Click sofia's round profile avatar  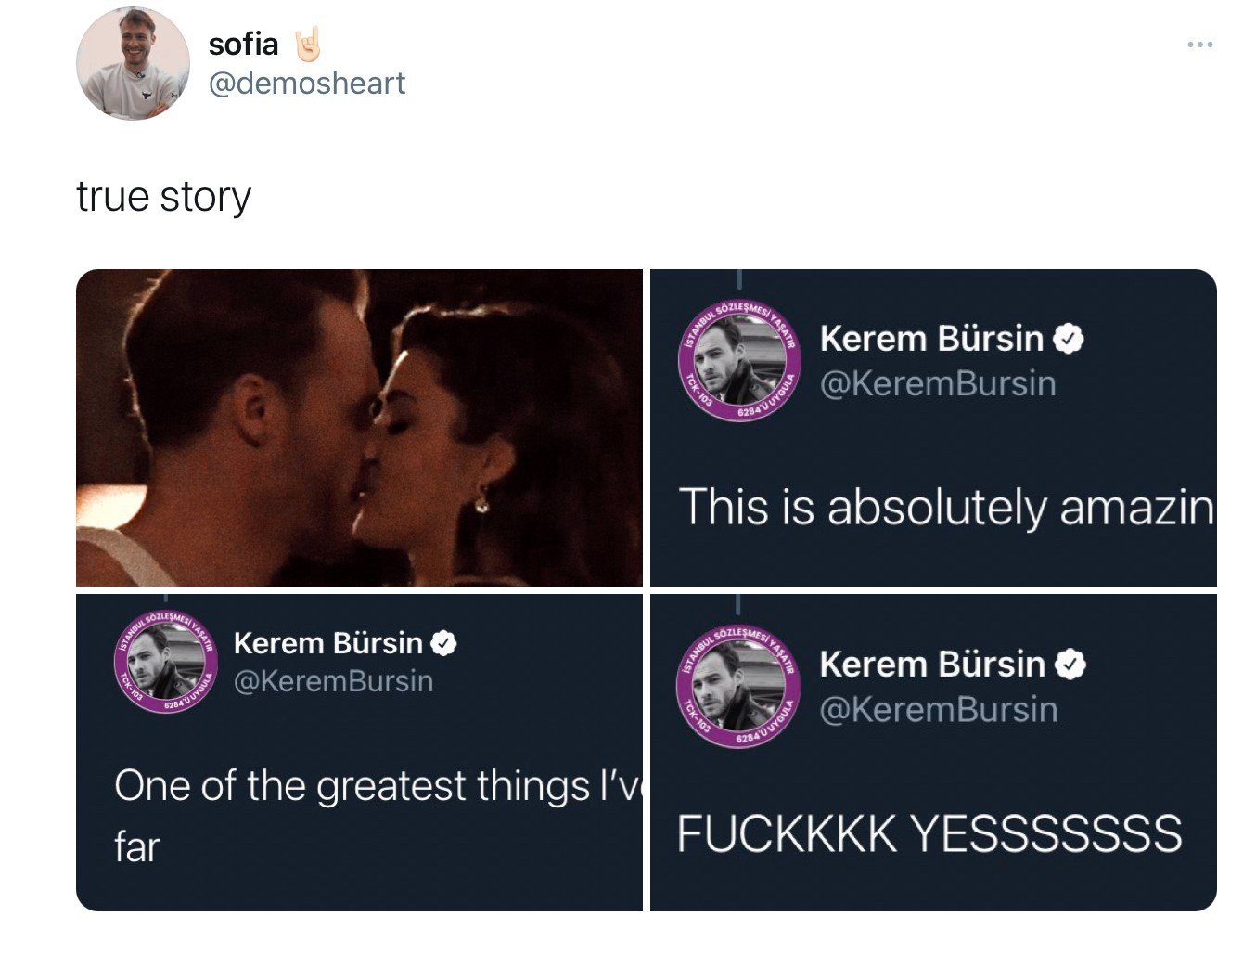133,64
